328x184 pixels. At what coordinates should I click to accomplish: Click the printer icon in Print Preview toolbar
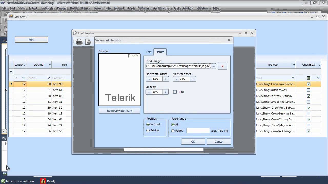click(x=79, y=42)
